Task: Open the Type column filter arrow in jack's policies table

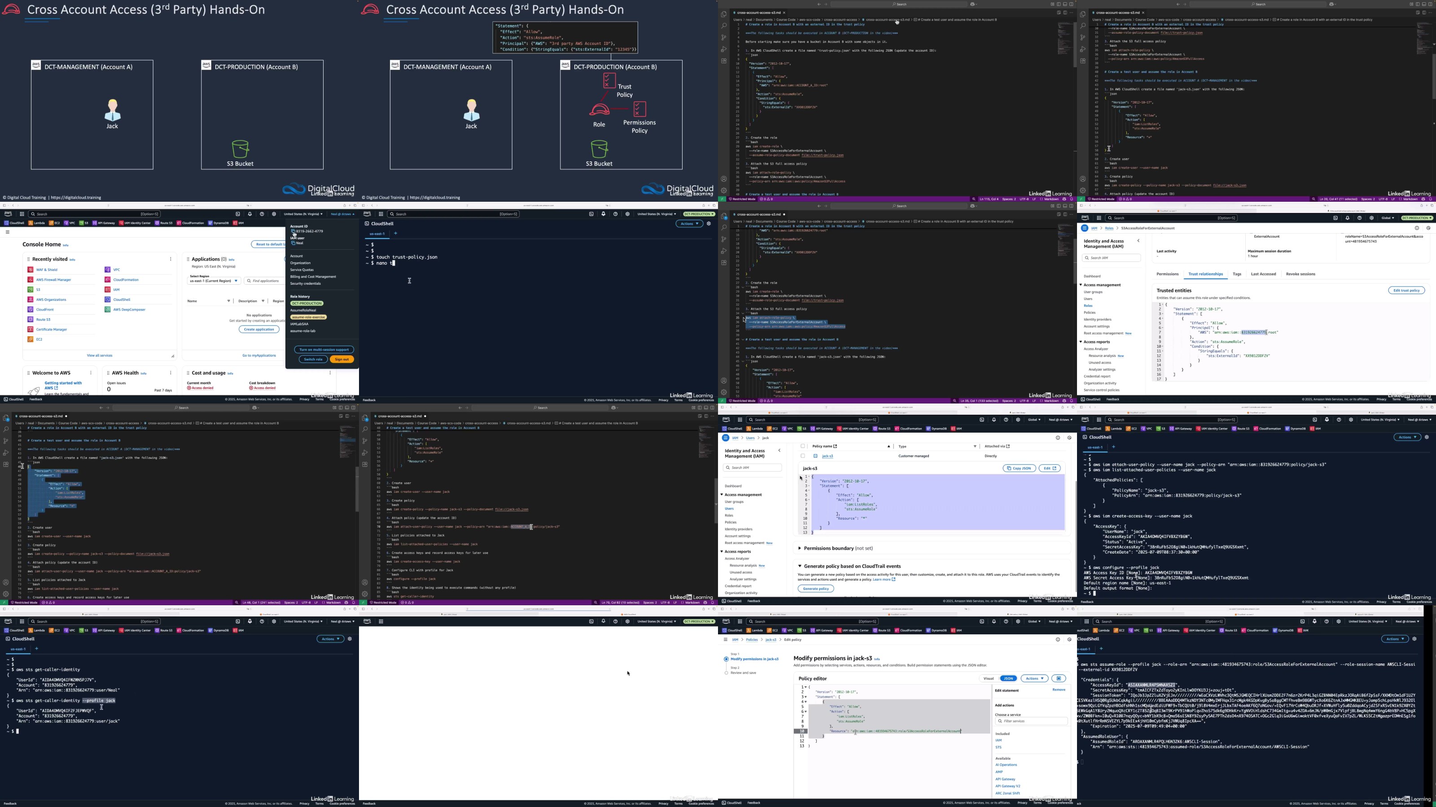Action: click(975, 446)
